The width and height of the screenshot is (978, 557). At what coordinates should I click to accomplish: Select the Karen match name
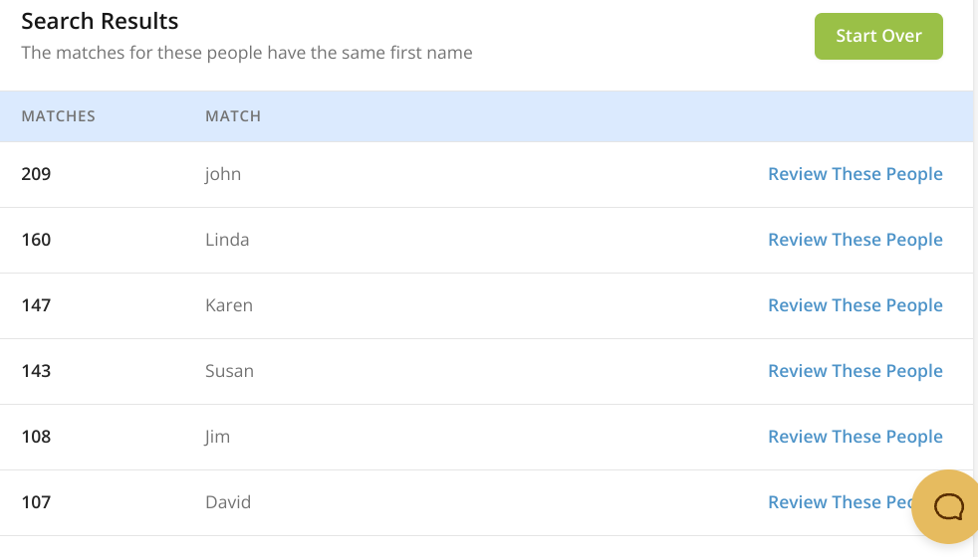(x=229, y=305)
